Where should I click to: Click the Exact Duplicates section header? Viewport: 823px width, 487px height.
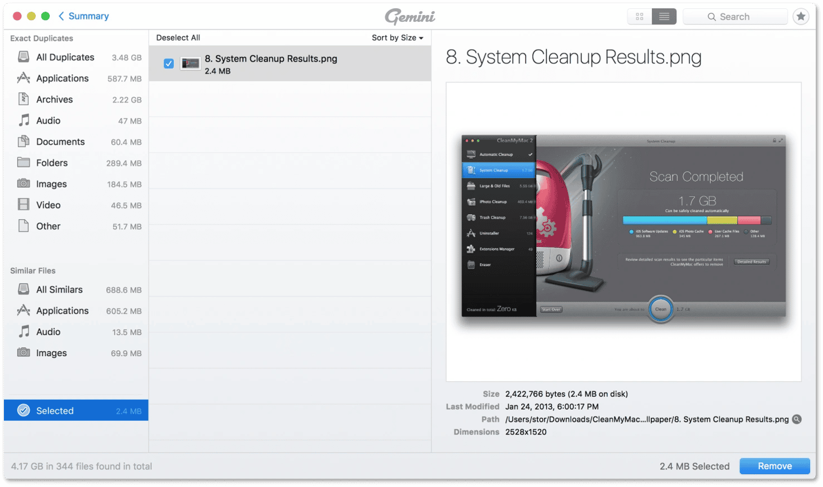pos(41,38)
